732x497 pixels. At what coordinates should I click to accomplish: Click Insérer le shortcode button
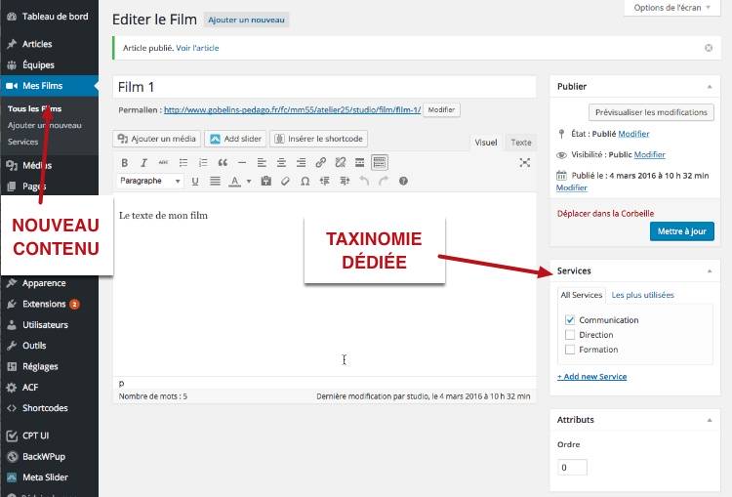coord(319,139)
